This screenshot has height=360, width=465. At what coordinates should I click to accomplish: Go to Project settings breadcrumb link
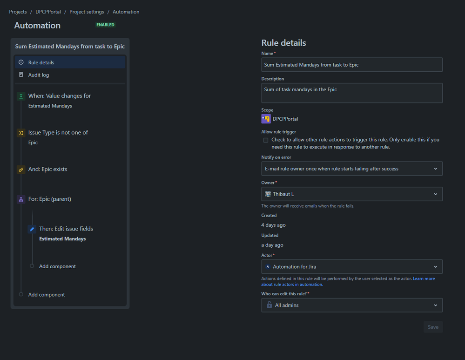[x=87, y=12]
